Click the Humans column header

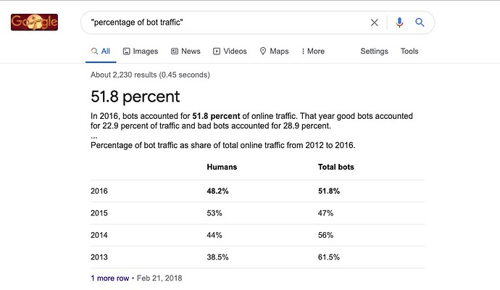click(x=222, y=167)
